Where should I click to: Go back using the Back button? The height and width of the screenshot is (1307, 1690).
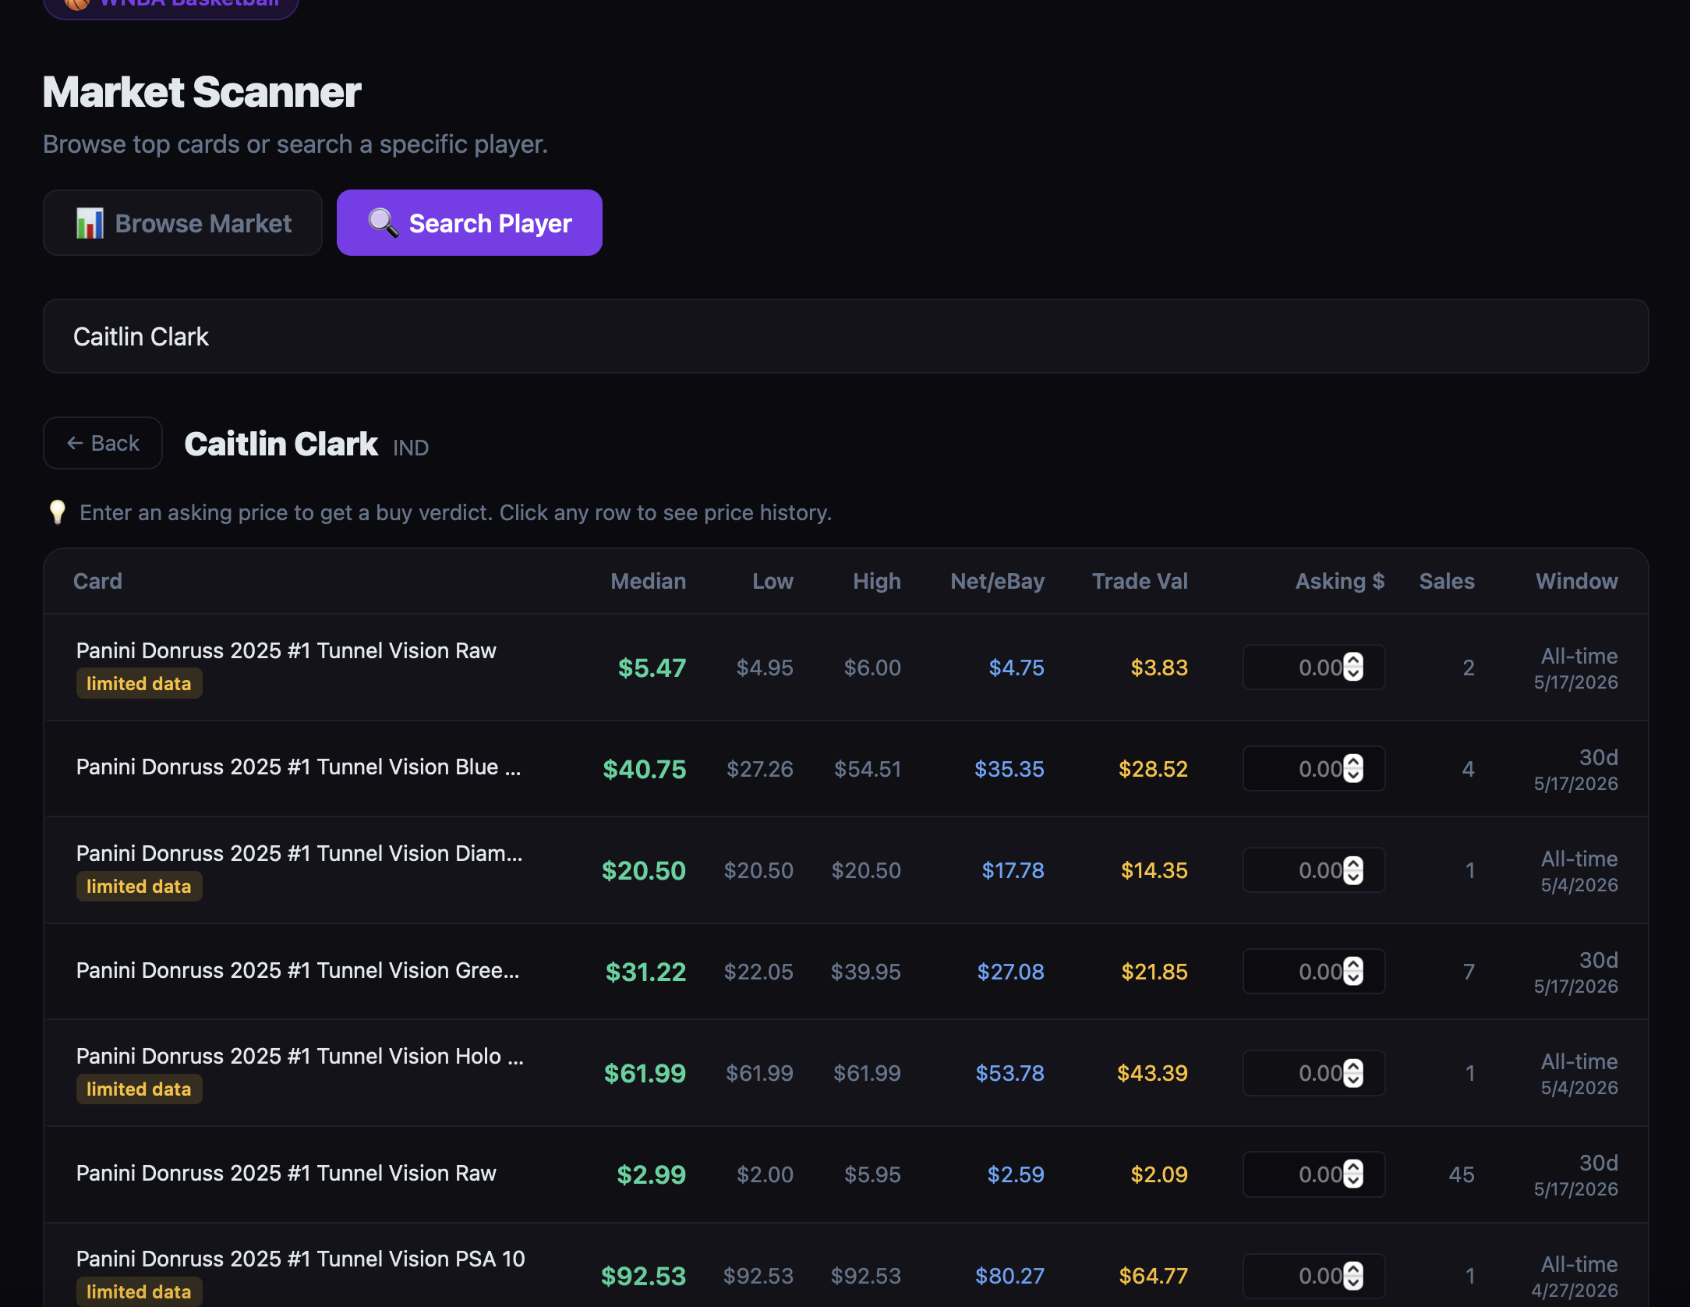[103, 443]
